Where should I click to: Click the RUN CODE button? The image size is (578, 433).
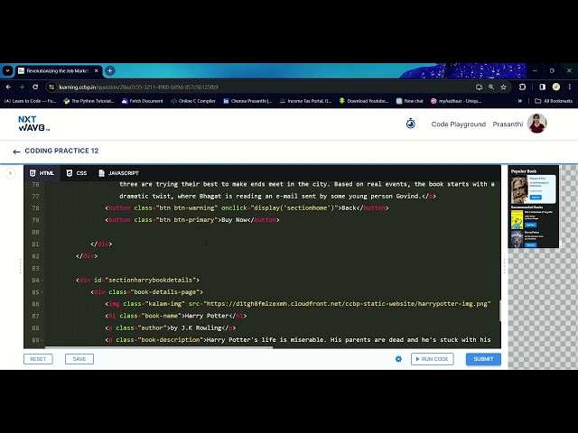tap(432, 359)
